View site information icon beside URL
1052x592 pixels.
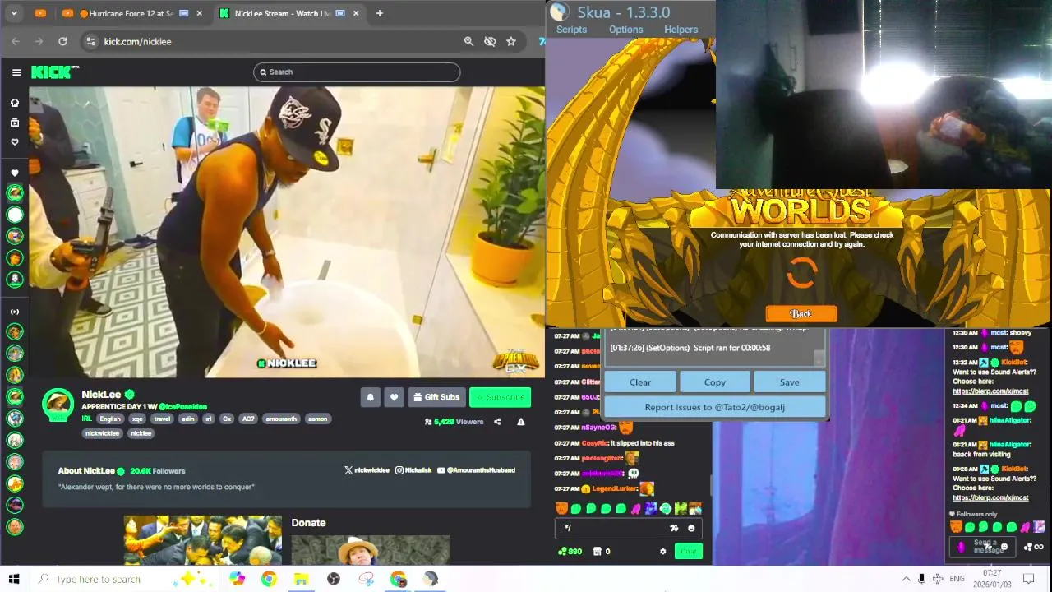coord(91,41)
